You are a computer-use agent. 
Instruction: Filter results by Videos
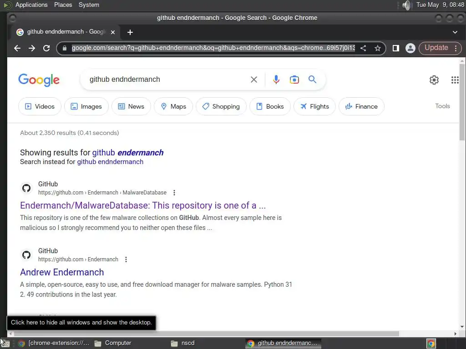click(40, 106)
